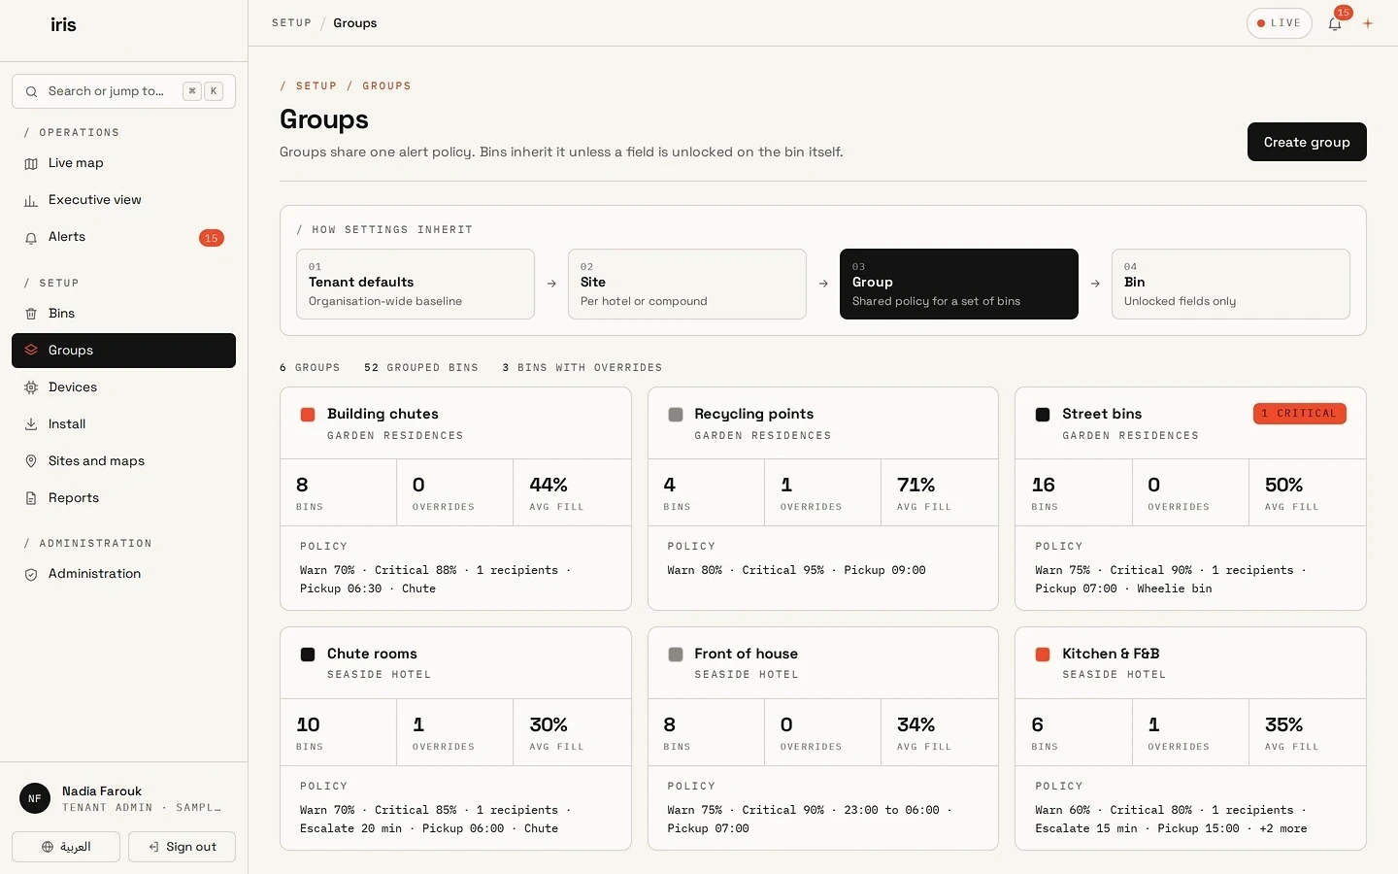Open the Front of house group title
The height and width of the screenshot is (874, 1398).
(746, 655)
